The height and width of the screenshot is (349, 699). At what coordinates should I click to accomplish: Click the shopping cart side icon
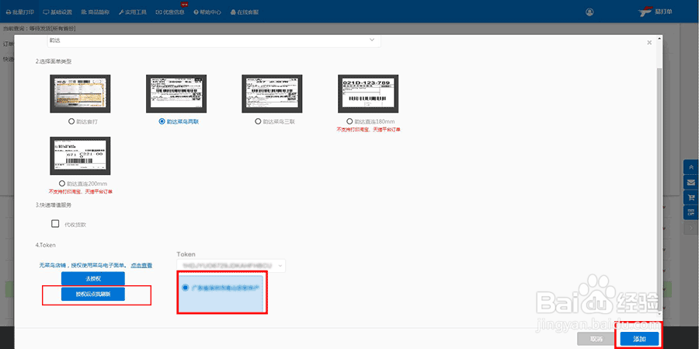(x=691, y=197)
